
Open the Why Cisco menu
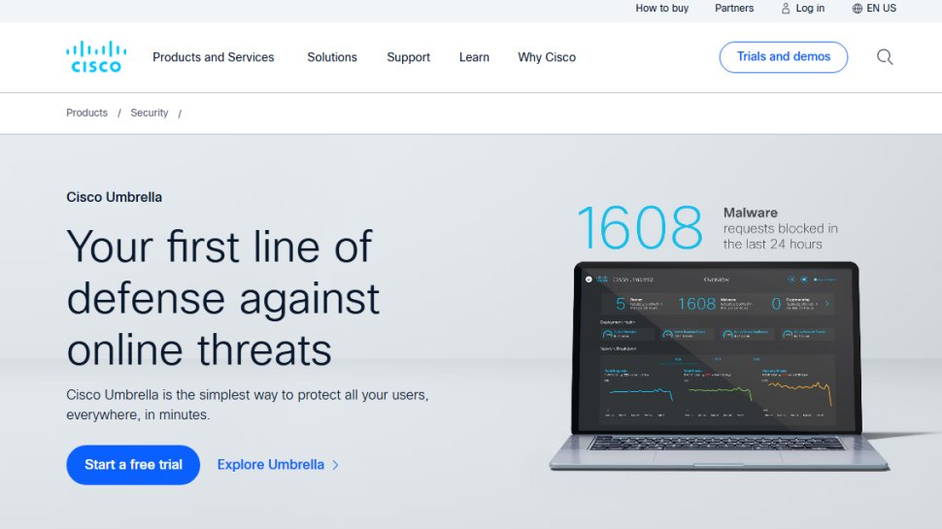tap(547, 57)
